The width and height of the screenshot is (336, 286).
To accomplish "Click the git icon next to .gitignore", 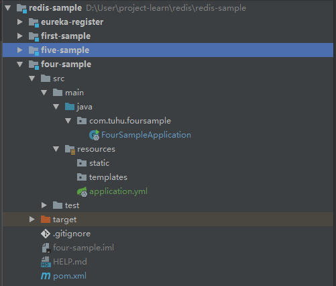I will coord(46,234).
